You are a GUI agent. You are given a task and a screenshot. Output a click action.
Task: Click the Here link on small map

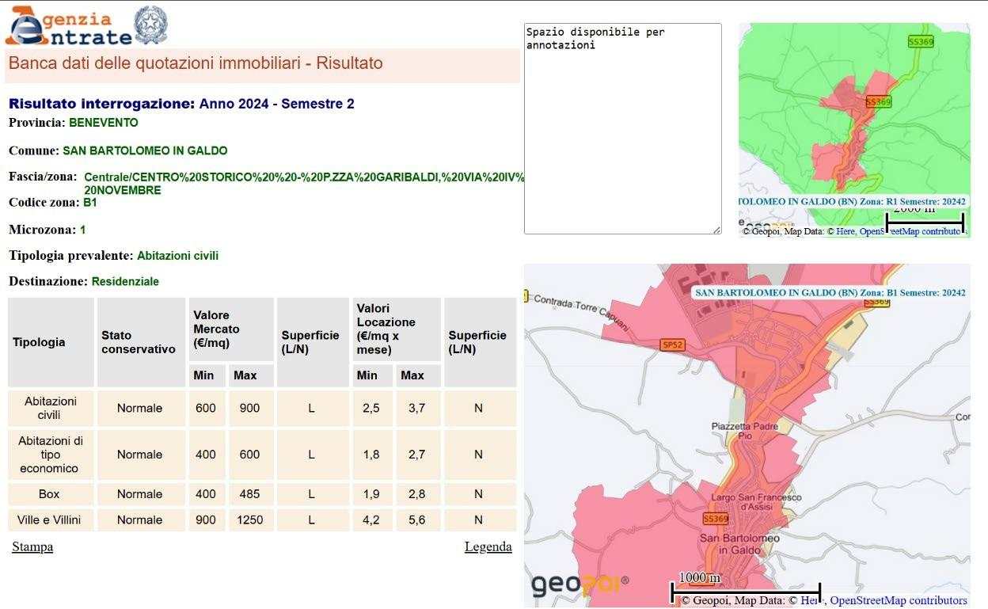coord(845,231)
